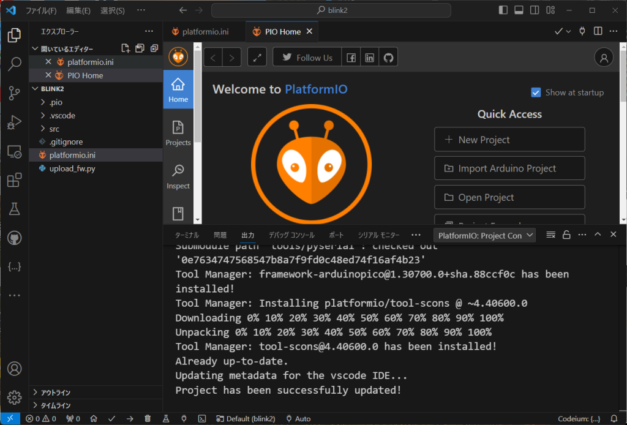Click the New Project button

coord(509,140)
